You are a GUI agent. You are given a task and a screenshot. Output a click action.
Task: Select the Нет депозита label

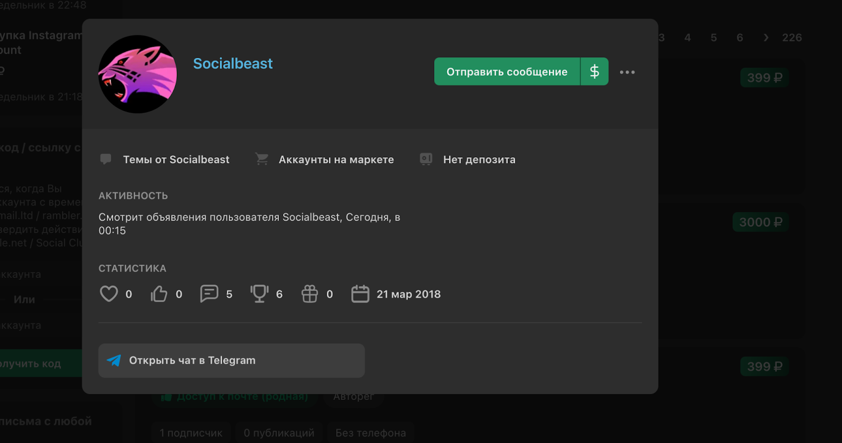click(x=479, y=159)
